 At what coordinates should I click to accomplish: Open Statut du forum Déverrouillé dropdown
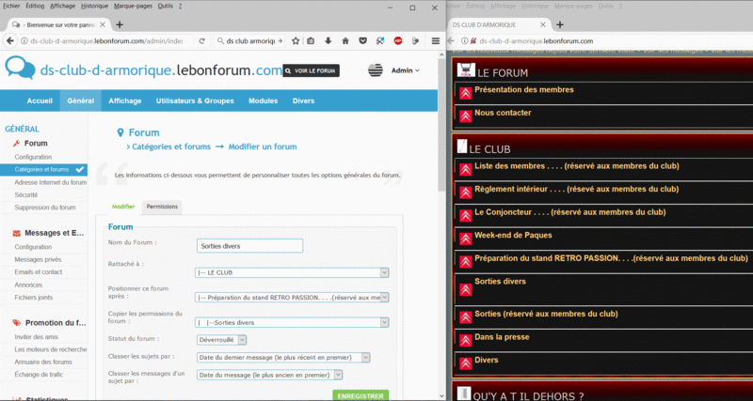[222, 340]
